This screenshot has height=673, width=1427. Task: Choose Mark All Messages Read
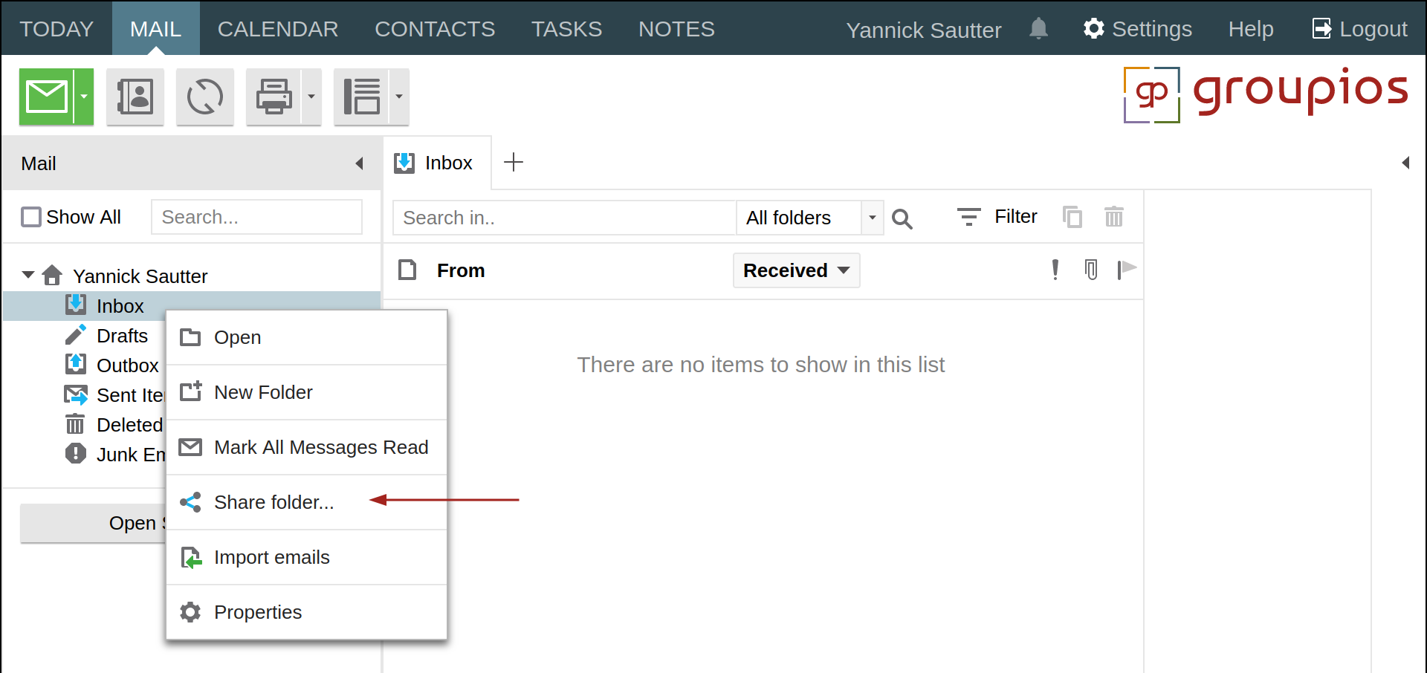tap(320, 447)
